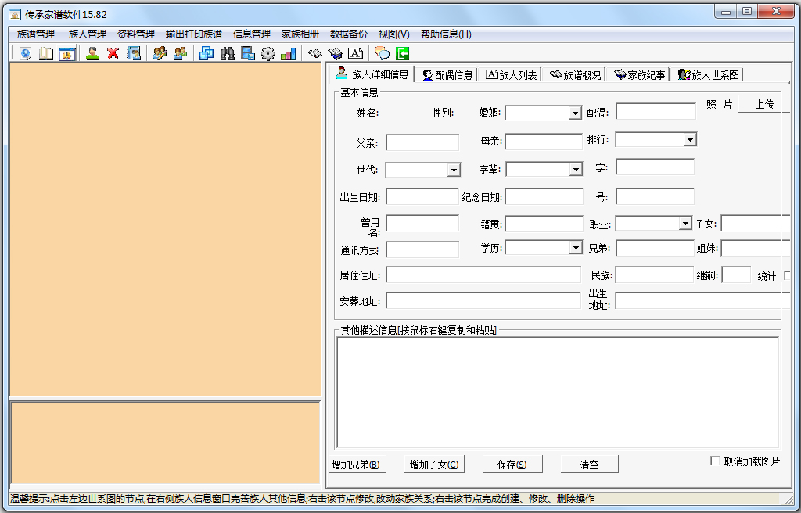This screenshot has height=513, width=801.
Task: Click the 号 input field
Action: [x=655, y=196]
